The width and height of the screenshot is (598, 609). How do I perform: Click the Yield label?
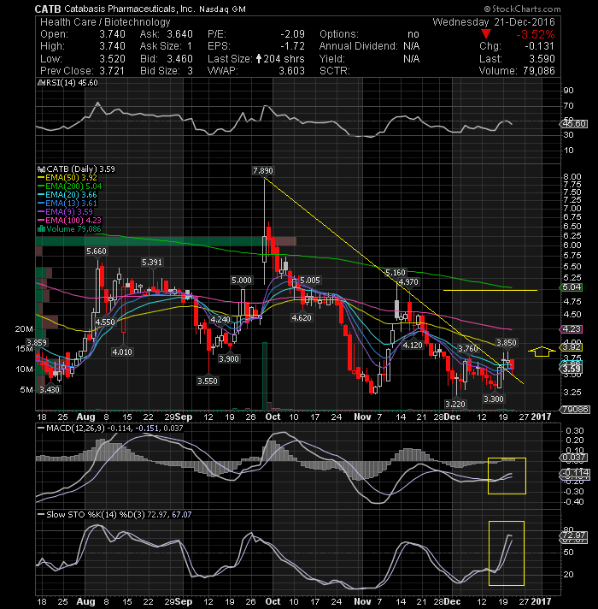[x=332, y=59]
